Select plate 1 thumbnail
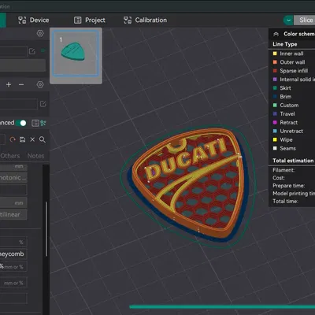Screen dimensions: 315x315 pyautogui.click(x=76, y=54)
